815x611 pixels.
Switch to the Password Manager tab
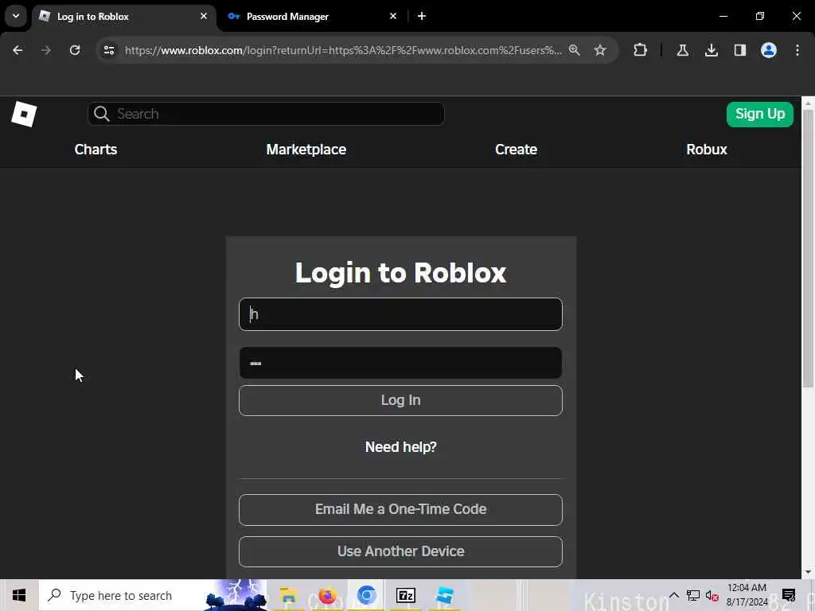click(312, 16)
